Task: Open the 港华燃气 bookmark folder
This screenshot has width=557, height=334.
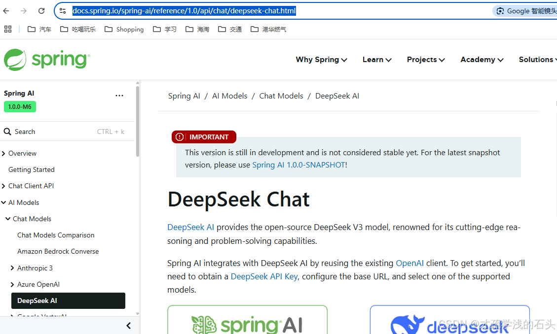Action: coord(268,29)
